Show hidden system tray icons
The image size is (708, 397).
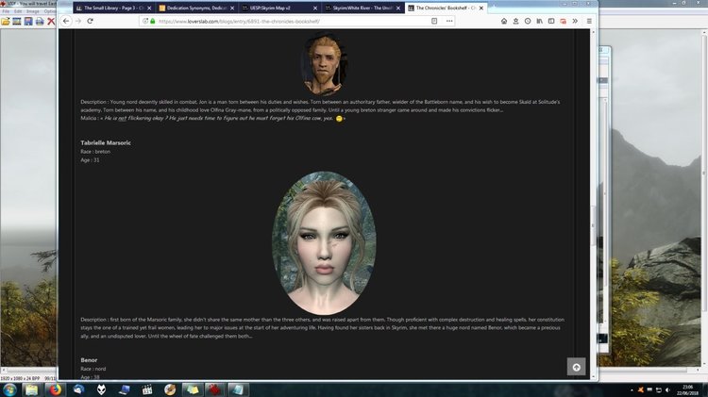point(632,390)
